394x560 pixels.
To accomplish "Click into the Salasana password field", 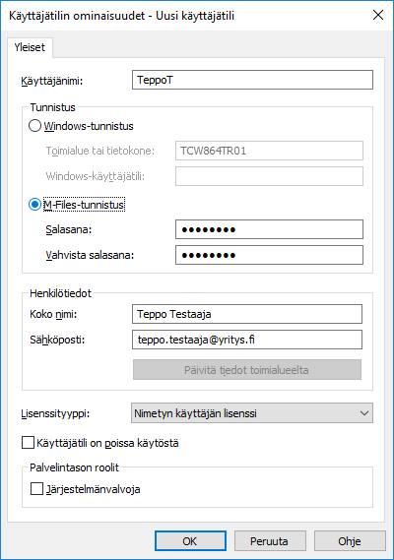I will coord(269,229).
